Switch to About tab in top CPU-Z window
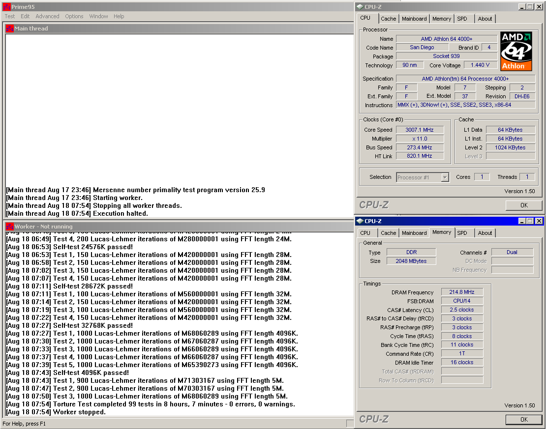 pos(485,19)
